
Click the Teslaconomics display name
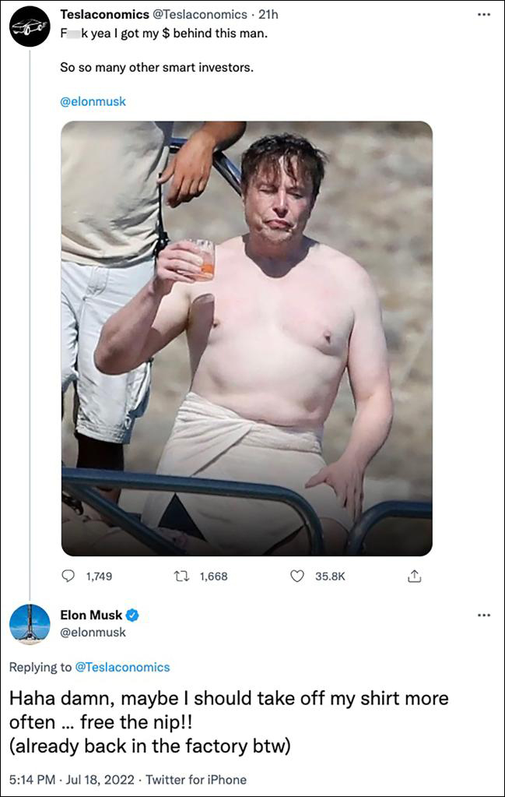click(104, 15)
